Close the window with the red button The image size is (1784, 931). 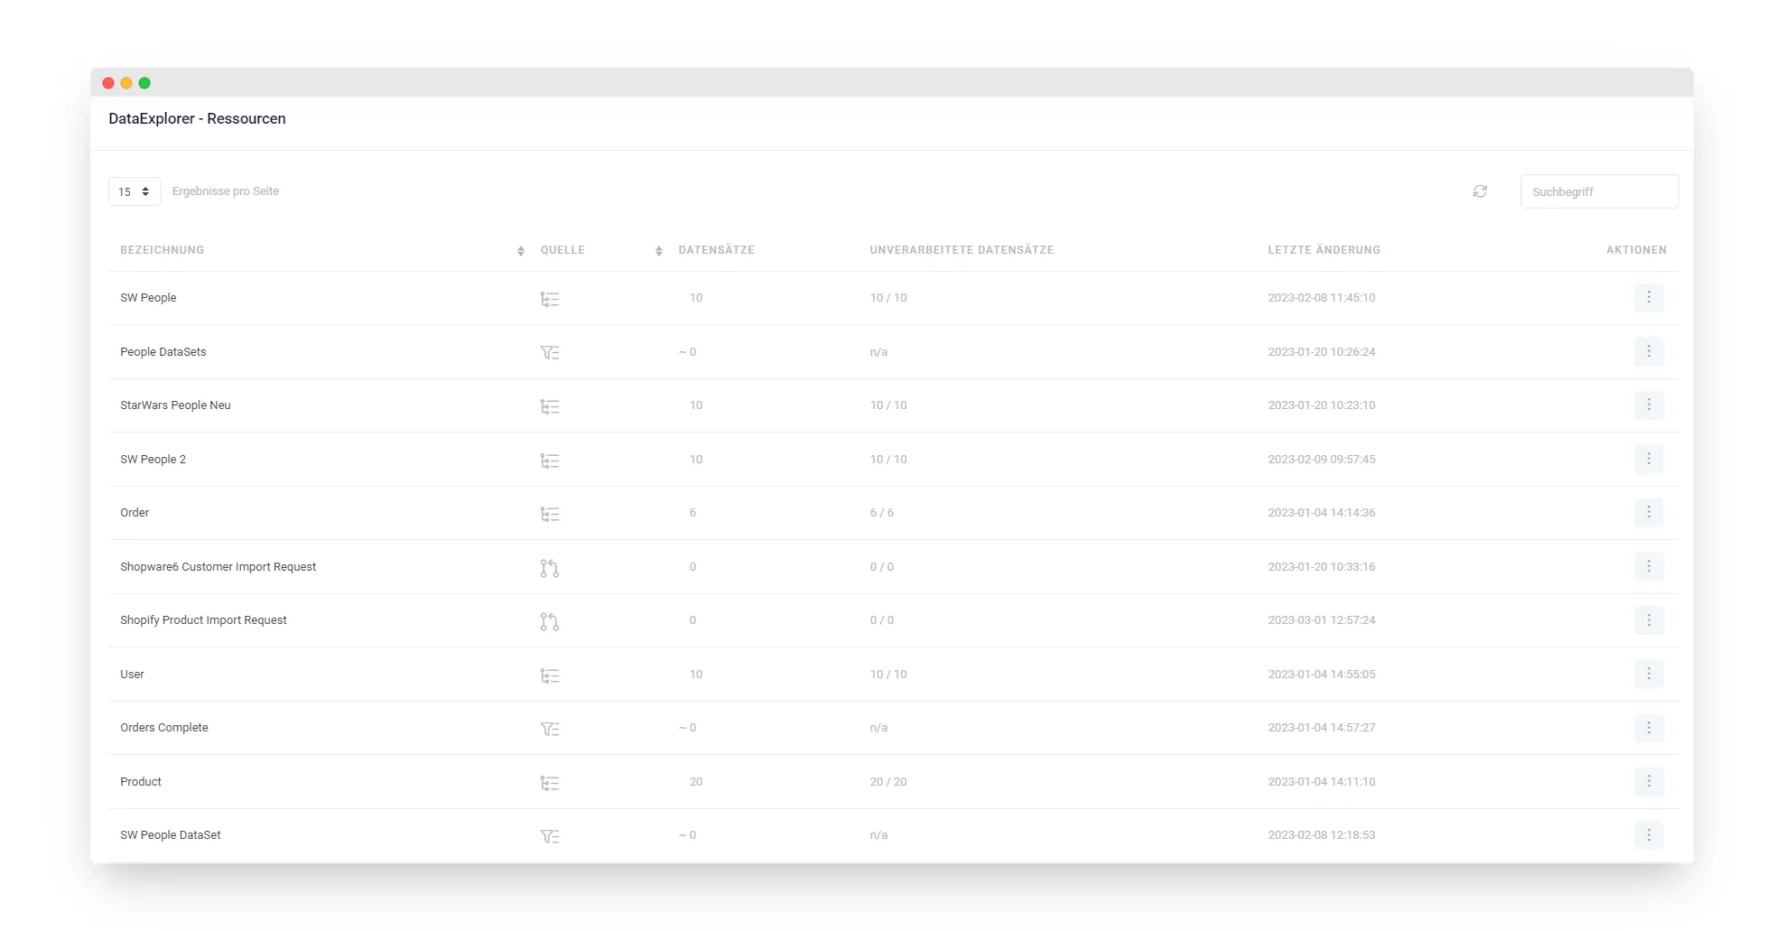pyautogui.click(x=108, y=83)
